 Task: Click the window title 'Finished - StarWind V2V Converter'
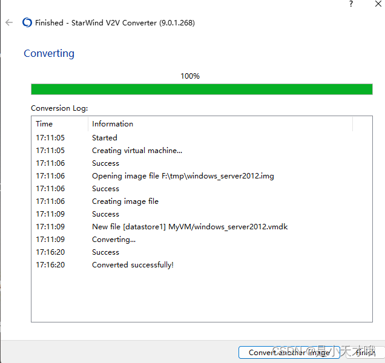coord(115,23)
